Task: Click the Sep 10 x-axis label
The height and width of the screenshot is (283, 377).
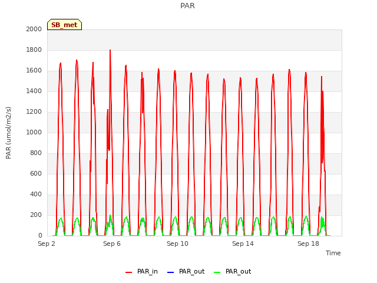Action: [177, 243]
